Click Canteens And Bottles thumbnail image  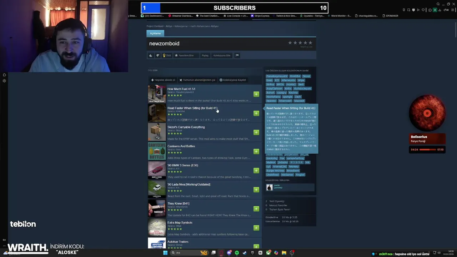(x=157, y=151)
